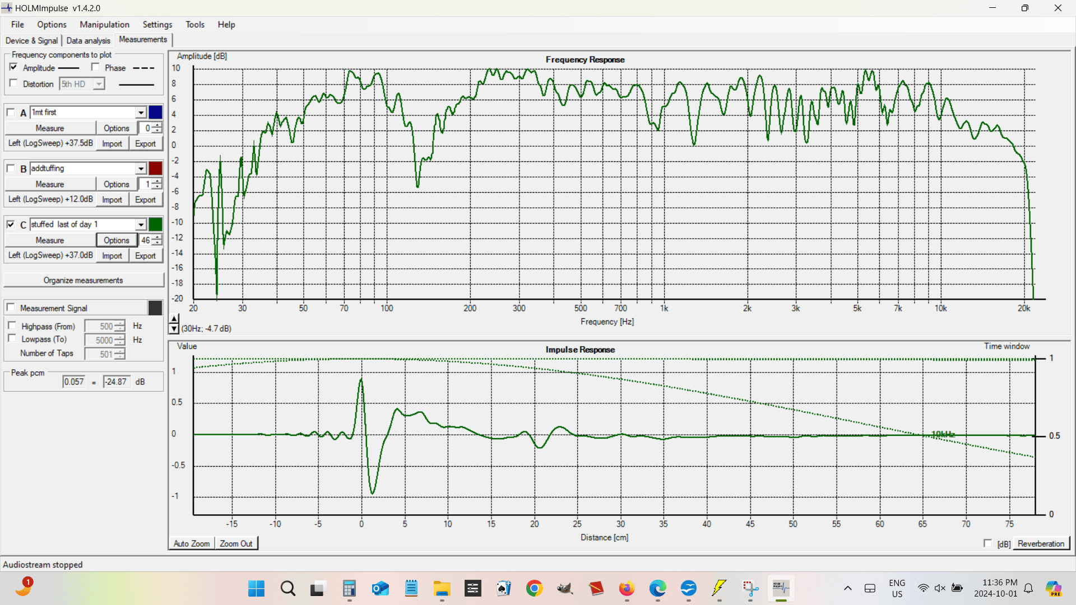The image size is (1076, 605).
Task: Toggle the [dB] checkbox near Reverberation
Action: (987, 543)
